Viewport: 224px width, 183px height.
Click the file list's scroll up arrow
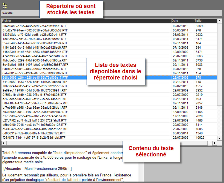pos(219,21)
